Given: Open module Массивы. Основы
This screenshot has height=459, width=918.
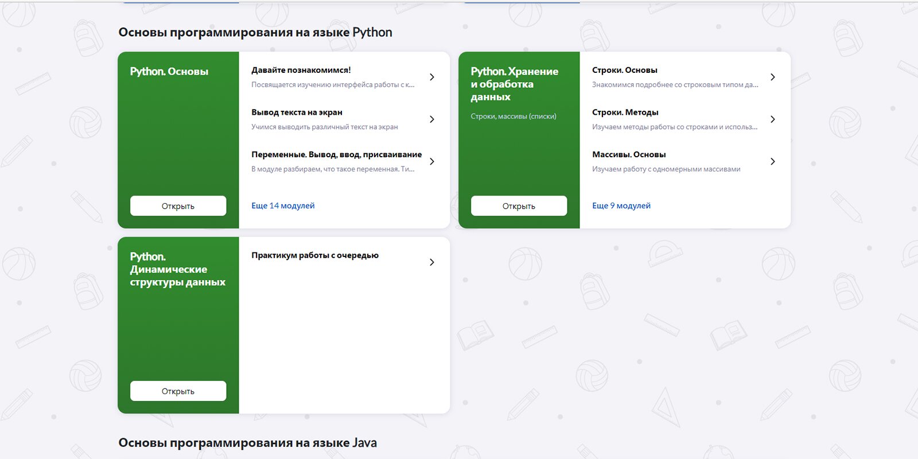Looking at the screenshot, I should tap(629, 154).
